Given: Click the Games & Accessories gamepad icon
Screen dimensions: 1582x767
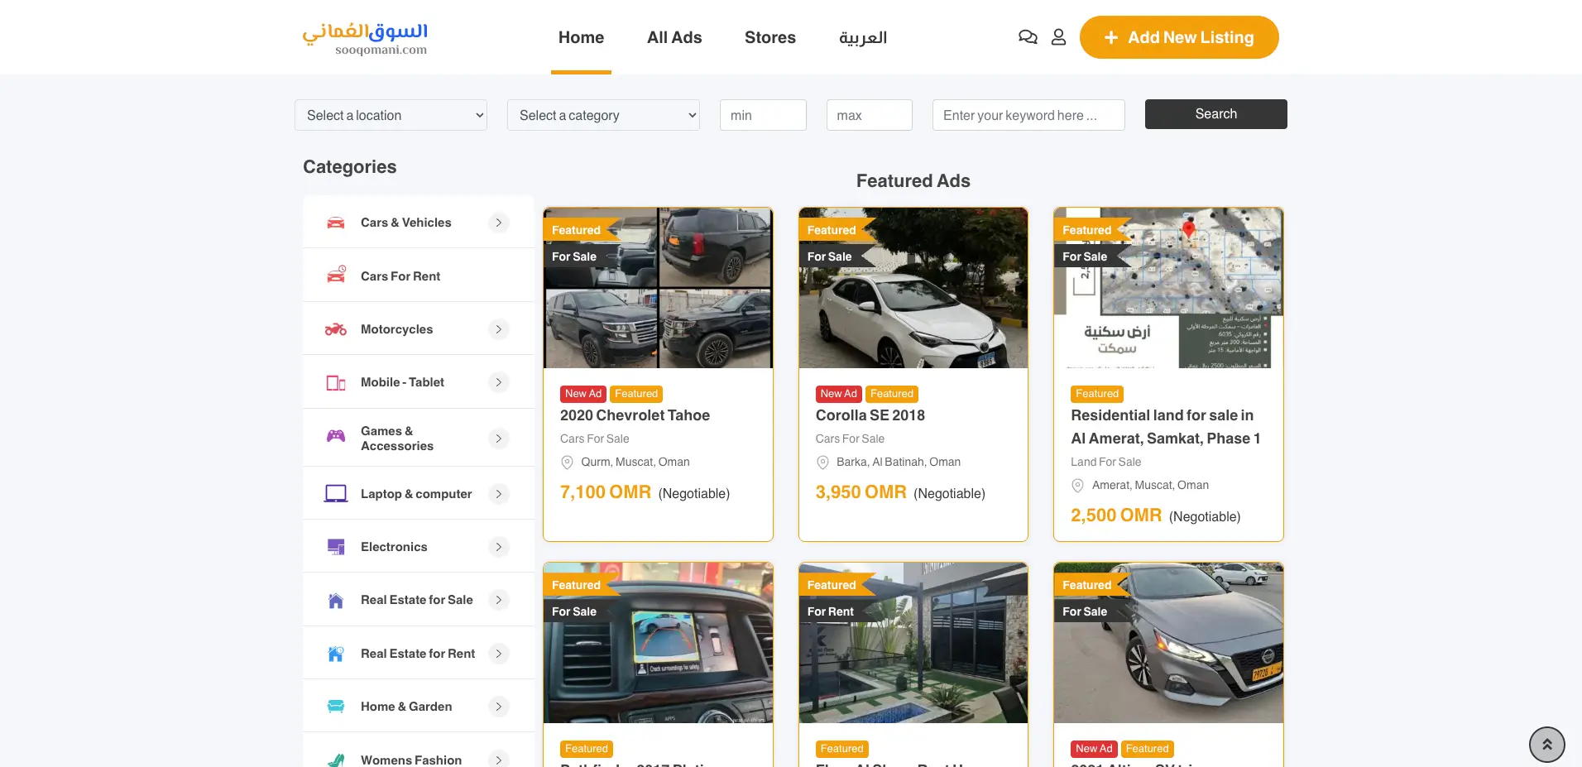Looking at the screenshot, I should point(335,436).
